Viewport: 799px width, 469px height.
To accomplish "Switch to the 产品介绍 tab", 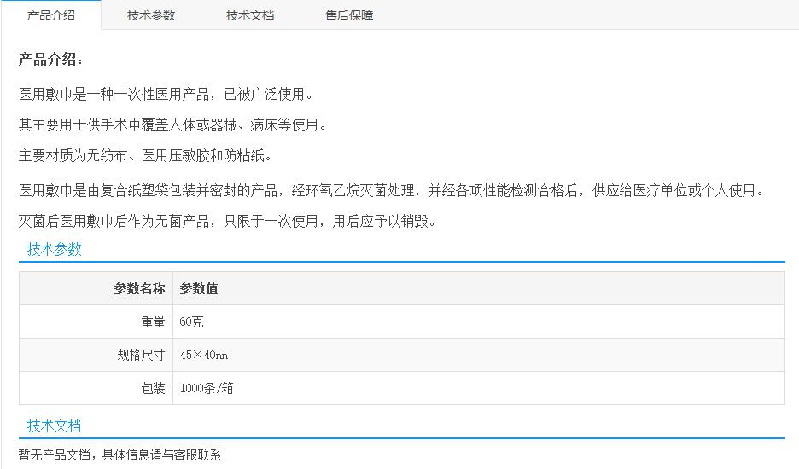I will [50, 15].
